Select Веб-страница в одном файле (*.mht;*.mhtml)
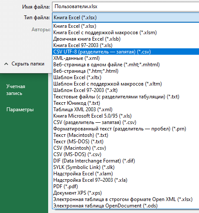This screenshot has width=199, height=213. pos(126,65)
